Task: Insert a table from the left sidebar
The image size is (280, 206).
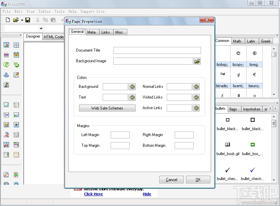Action: (16, 45)
